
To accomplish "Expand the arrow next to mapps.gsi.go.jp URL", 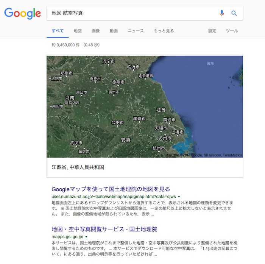I will pyautogui.click(x=86, y=237).
